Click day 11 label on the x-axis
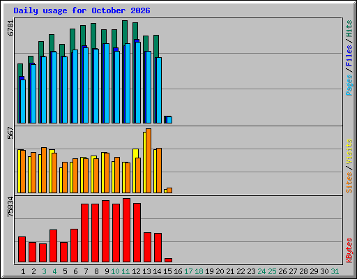Viewport: 357px width, 279px height. click(x=126, y=271)
